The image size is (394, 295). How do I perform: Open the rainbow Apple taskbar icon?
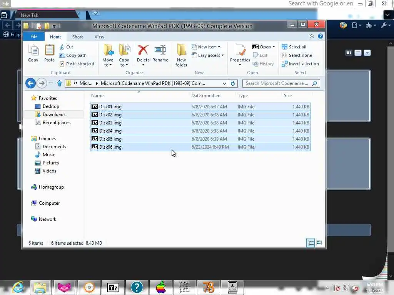click(161, 287)
